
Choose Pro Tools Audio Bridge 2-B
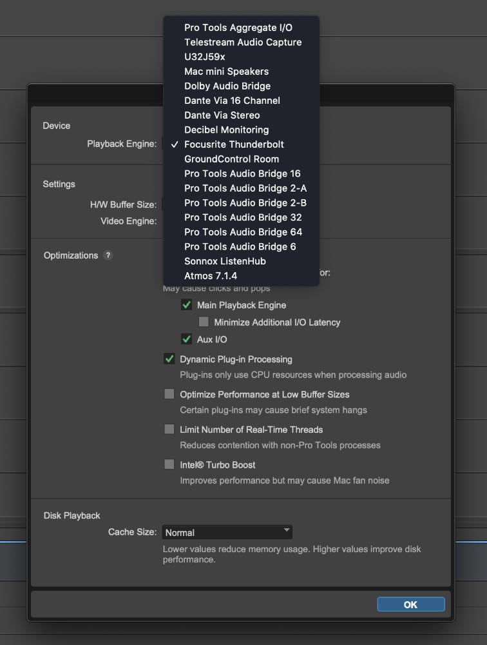[x=241, y=203]
